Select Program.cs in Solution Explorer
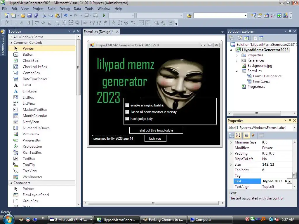299x224 pixels. pos(256,87)
